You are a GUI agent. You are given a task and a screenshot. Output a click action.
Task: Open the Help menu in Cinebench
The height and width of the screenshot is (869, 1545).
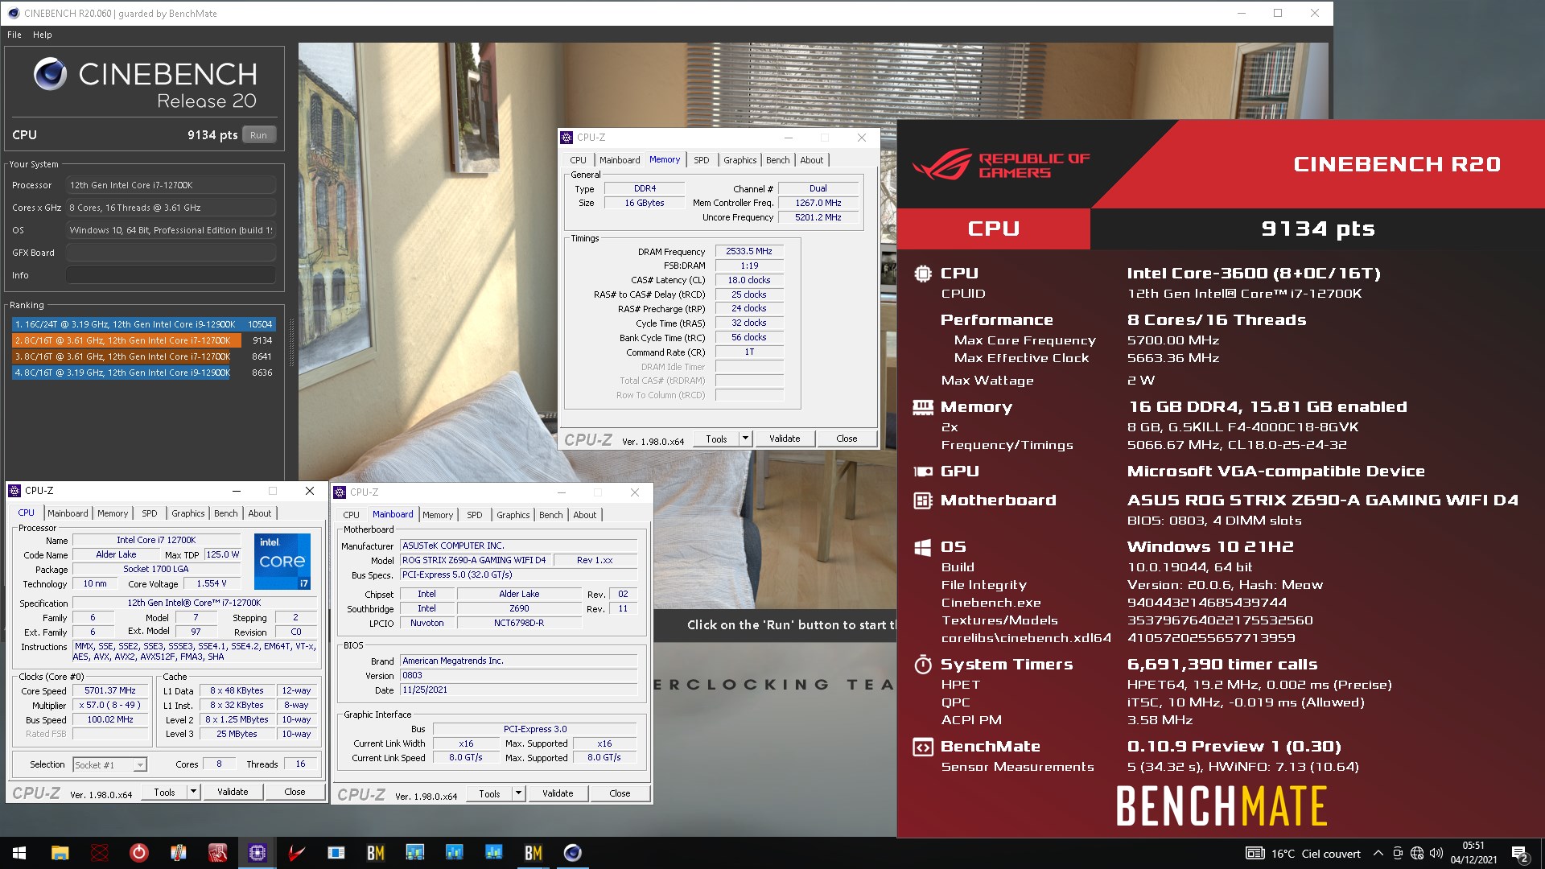point(43,35)
